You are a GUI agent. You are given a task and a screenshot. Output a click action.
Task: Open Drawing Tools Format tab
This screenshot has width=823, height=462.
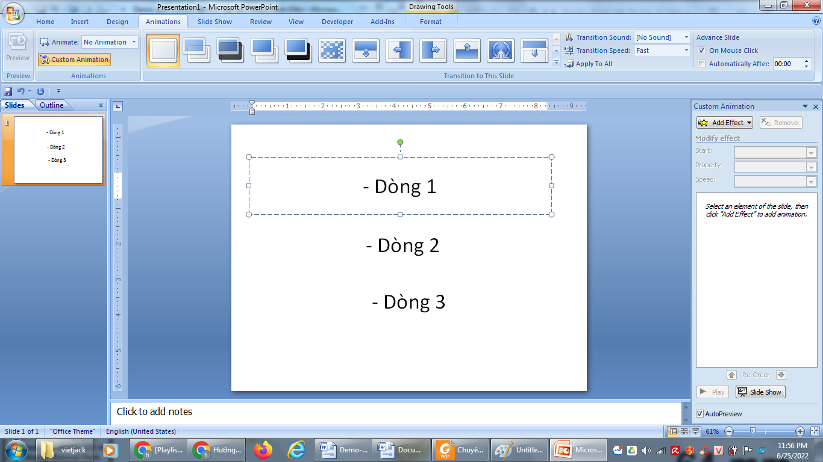(431, 22)
